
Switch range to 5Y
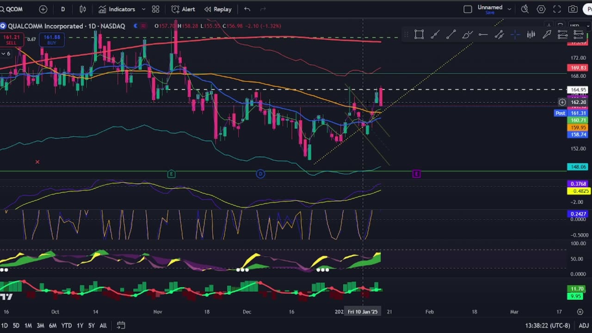pyautogui.click(x=92, y=326)
